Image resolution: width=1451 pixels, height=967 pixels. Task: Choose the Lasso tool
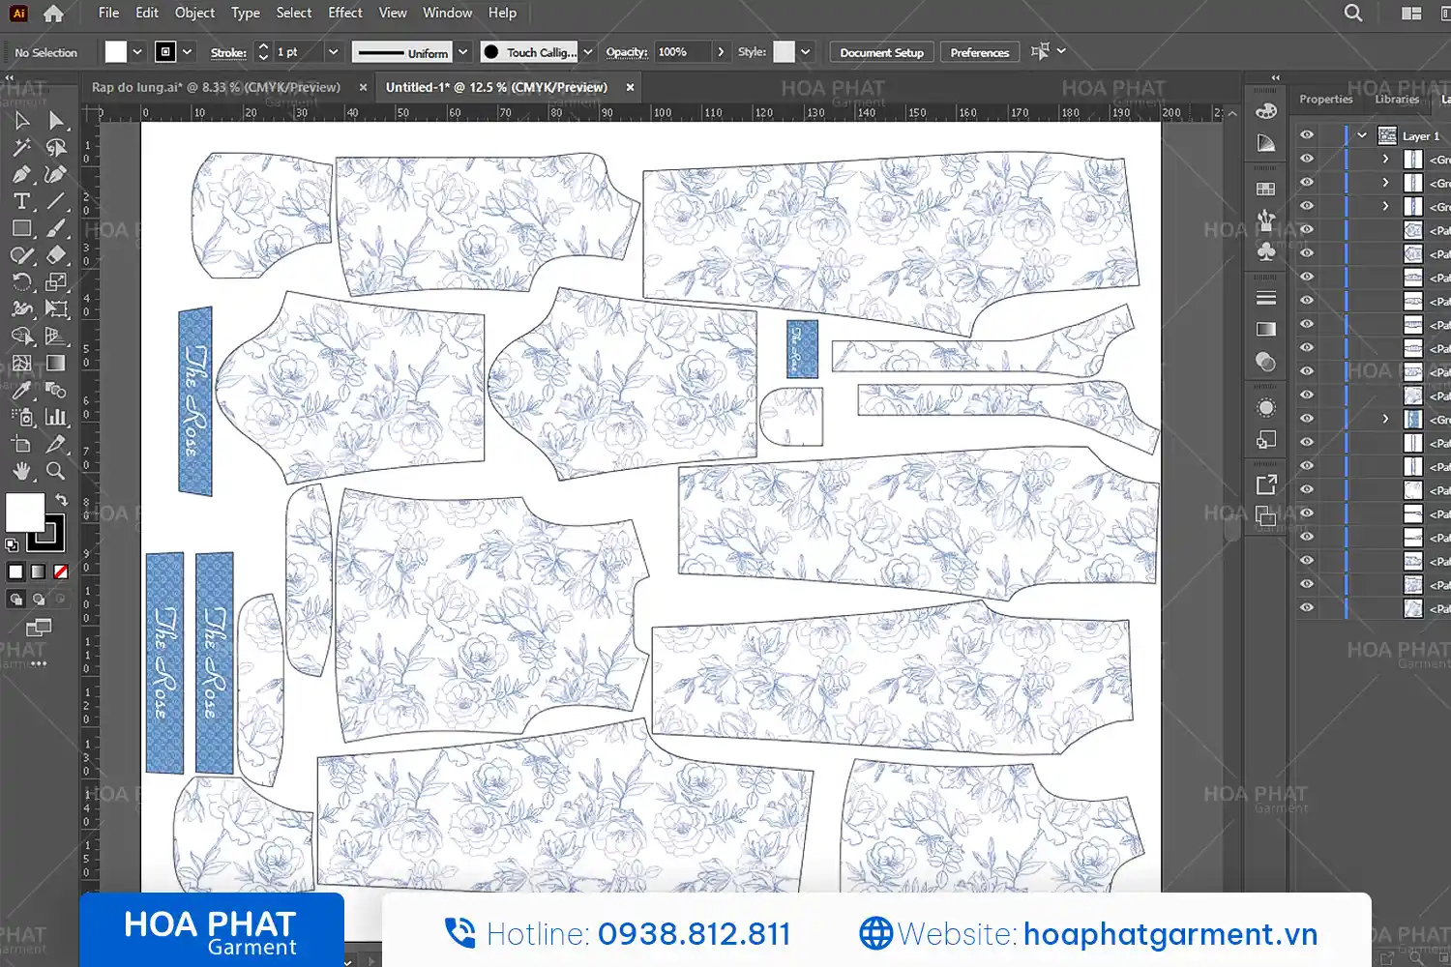point(56,148)
